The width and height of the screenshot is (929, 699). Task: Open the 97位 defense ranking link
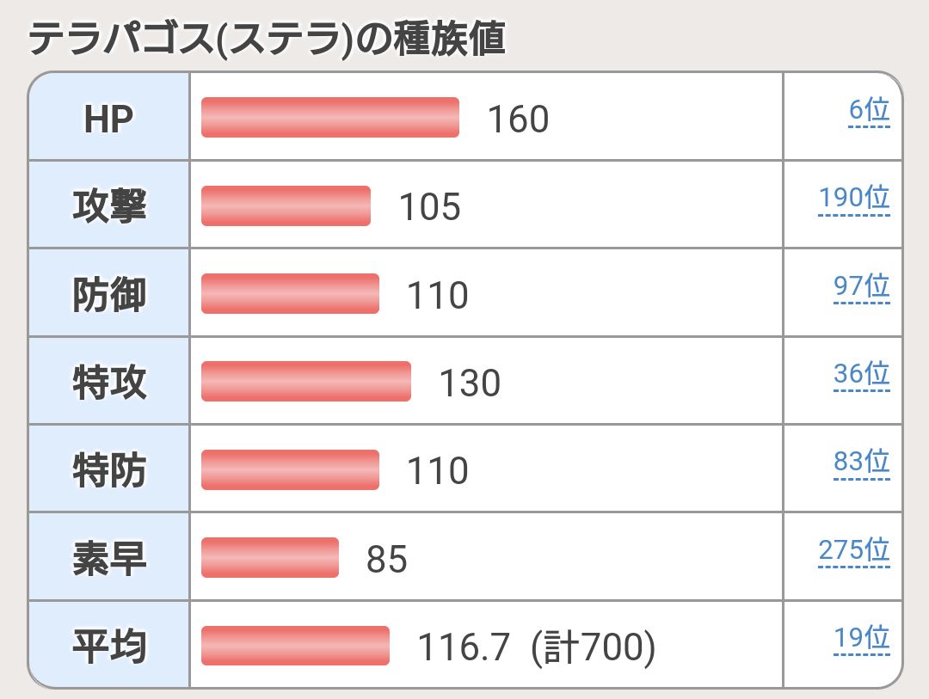861,286
